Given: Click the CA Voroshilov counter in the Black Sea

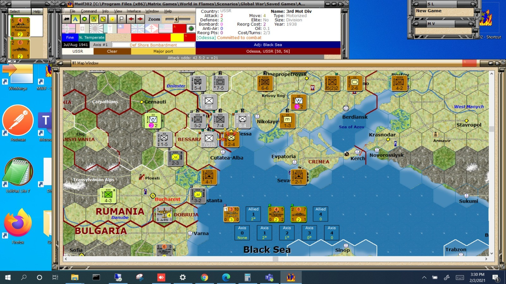Looking at the screenshot, I should point(299,214).
